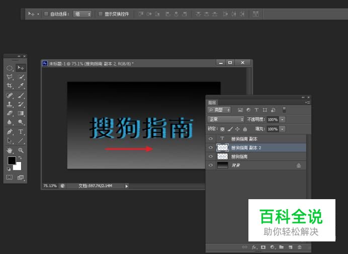This screenshot has height=254, width=348.
Task: Select the Gradient tool
Action: (x=21, y=113)
